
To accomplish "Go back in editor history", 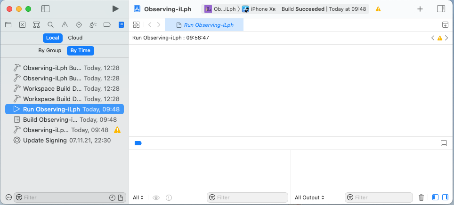I will [150, 25].
